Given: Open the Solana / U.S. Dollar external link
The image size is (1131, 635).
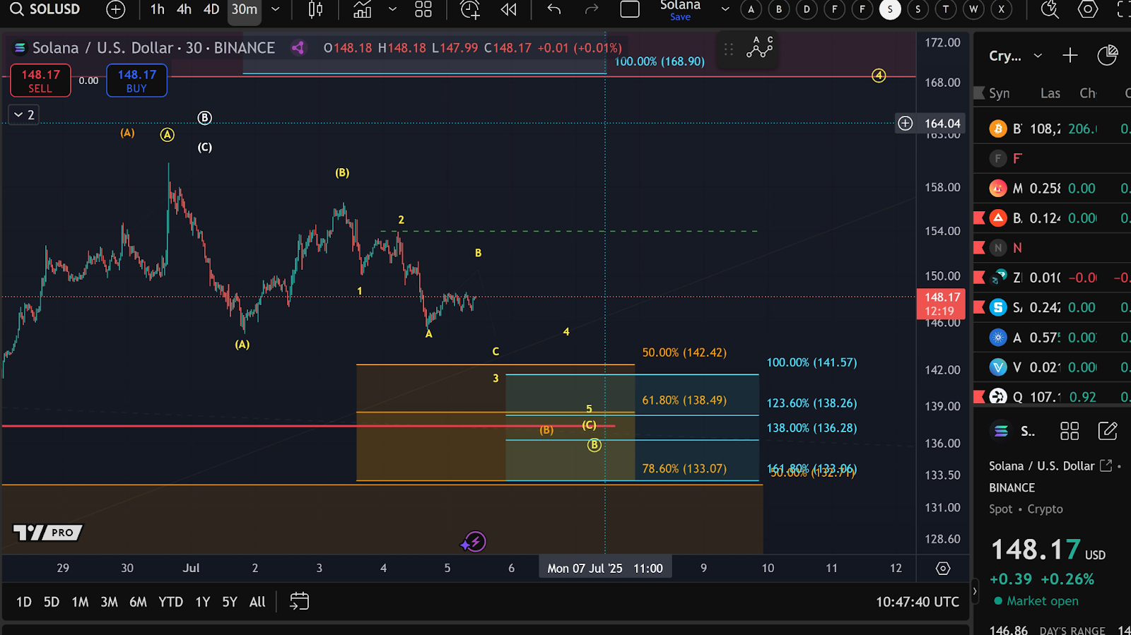Looking at the screenshot, I should tap(1106, 465).
